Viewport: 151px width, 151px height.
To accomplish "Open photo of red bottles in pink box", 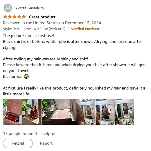I will tap(12, 112).
